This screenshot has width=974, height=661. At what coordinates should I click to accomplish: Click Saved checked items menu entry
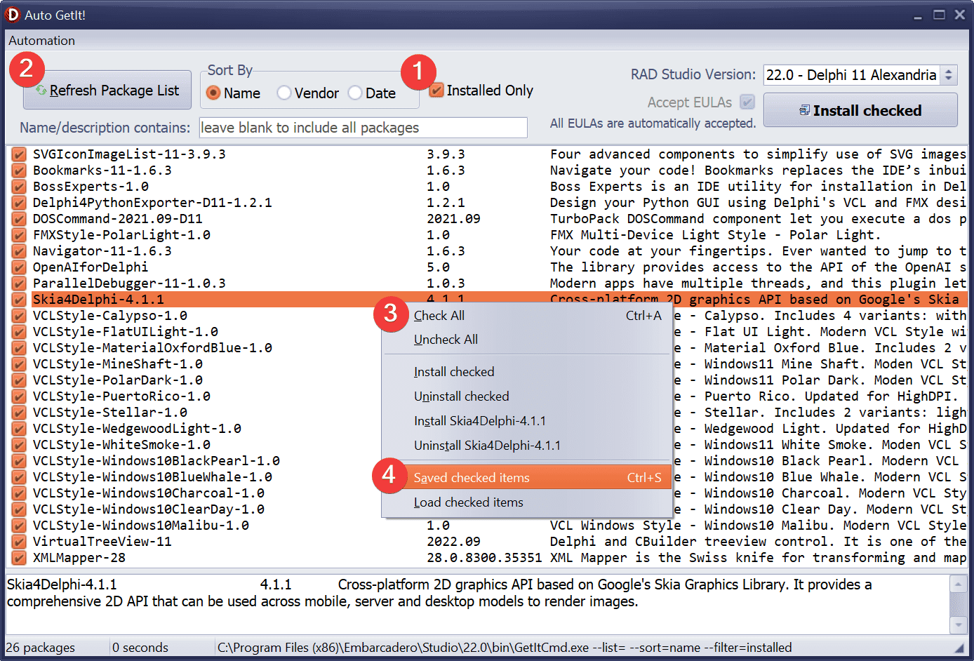point(527,478)
